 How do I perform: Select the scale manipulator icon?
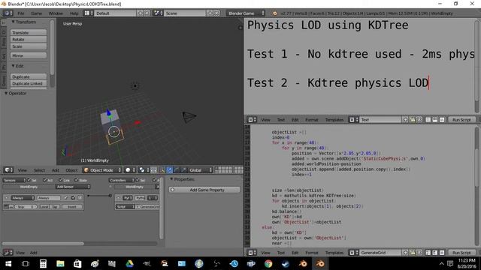click(183, 170)
